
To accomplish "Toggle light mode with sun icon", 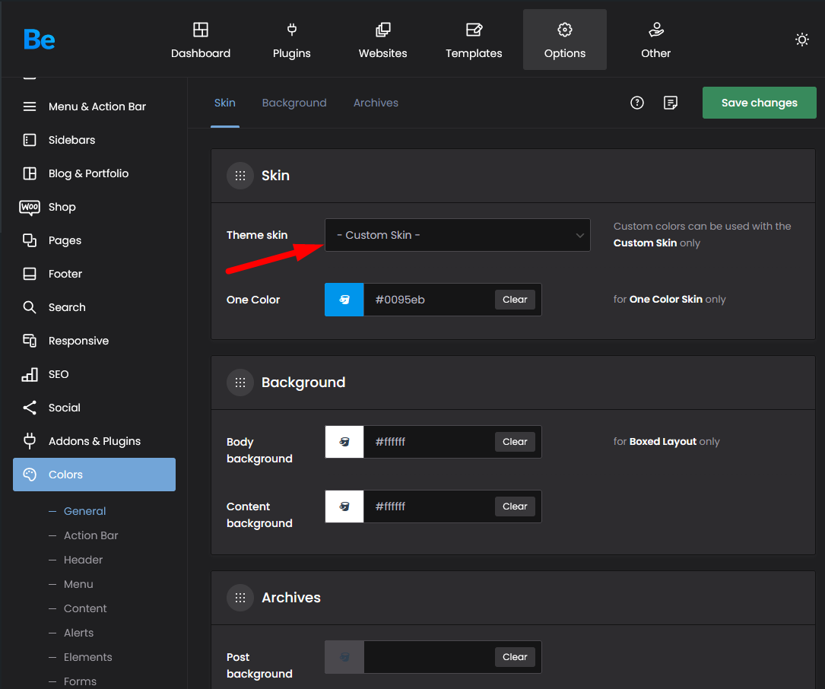I will (802, 40).
